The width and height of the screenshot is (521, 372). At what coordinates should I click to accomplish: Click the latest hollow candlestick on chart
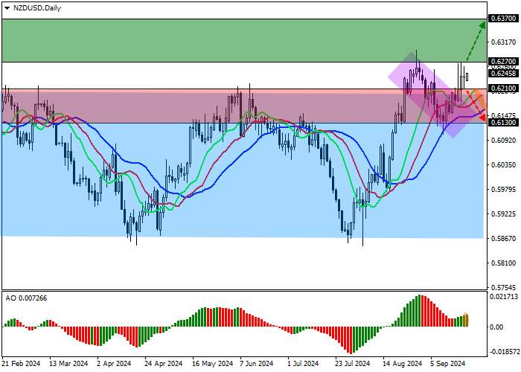(x=467, y=77)
